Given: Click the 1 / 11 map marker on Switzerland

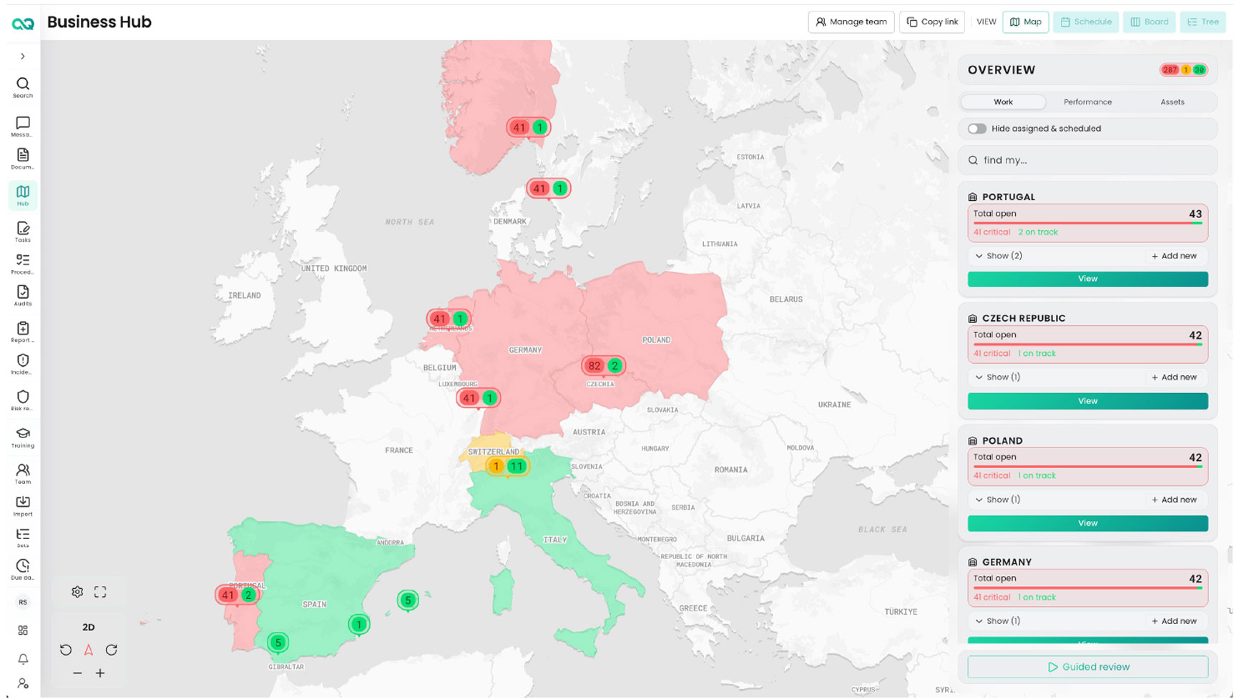Looking at the screenshot, I should (506, 467).
